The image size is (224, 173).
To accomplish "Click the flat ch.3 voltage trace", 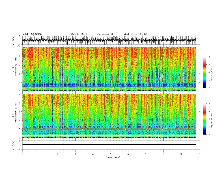I will click(x=109, y=145).
